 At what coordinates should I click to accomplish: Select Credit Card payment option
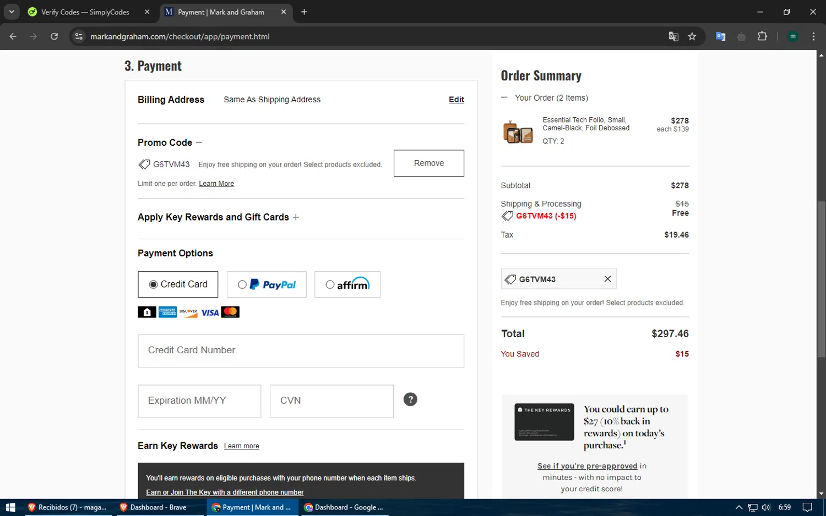178,284
